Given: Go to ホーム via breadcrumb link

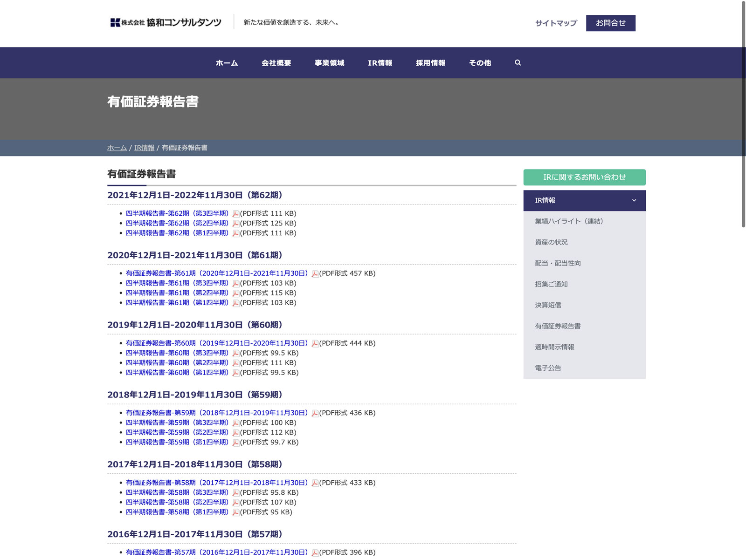Looking at the screenshot, I should click(117, 148).
